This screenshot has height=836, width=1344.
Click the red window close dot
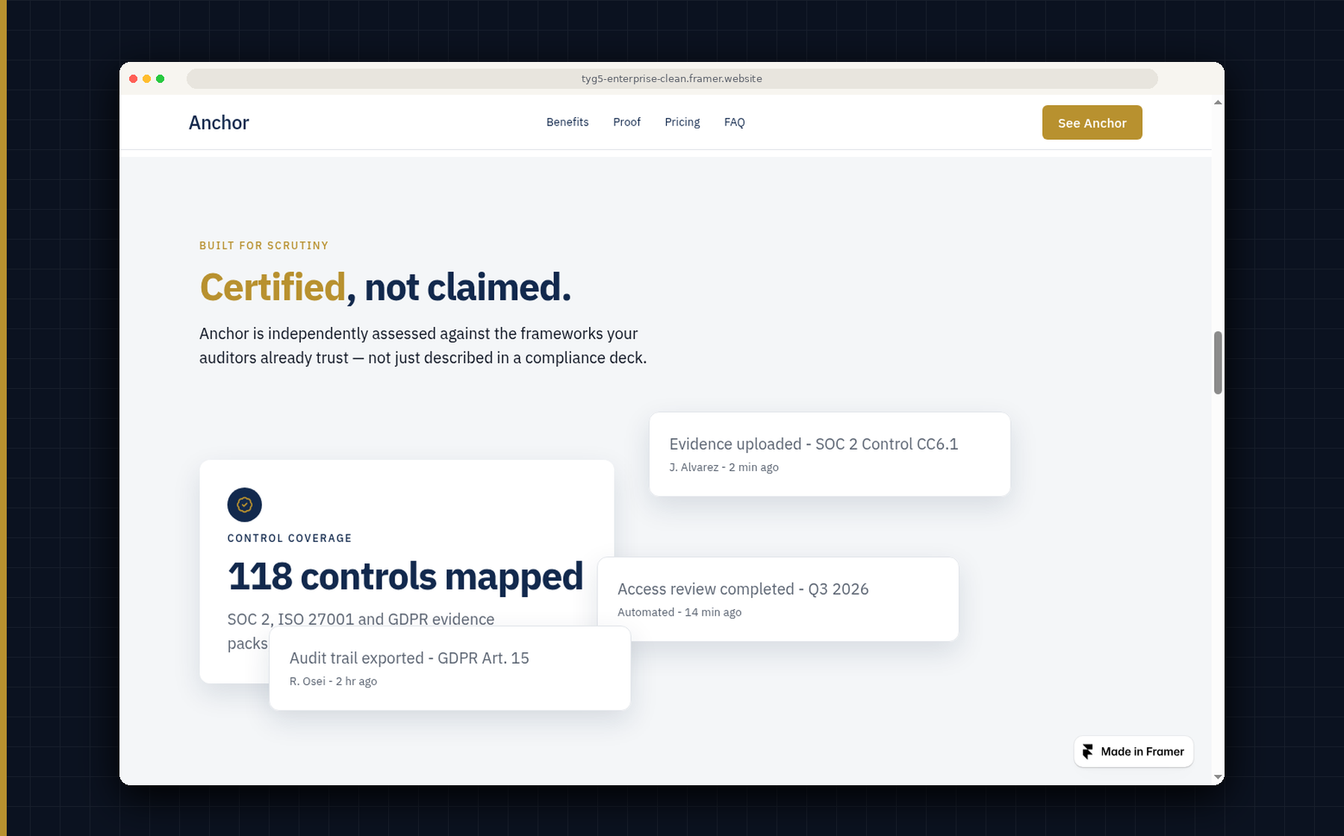tap(133, 78)
